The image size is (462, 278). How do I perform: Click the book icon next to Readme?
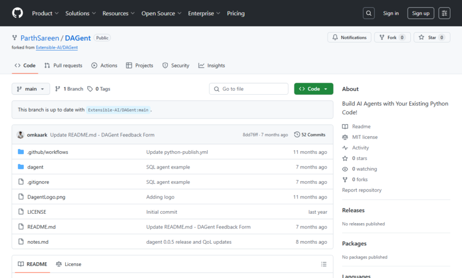(345, 126)
